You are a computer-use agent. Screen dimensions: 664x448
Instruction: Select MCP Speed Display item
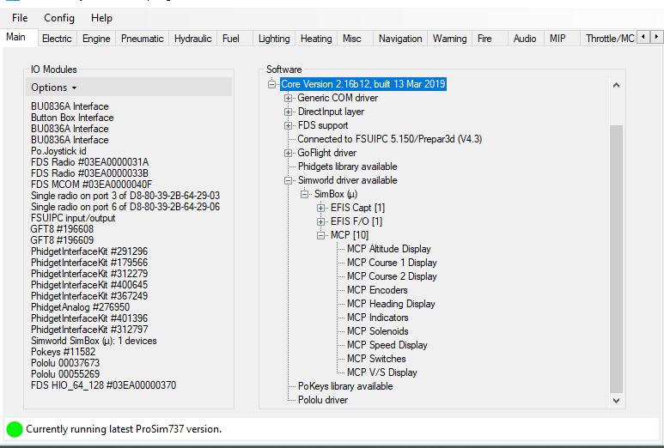pos(387,345)
